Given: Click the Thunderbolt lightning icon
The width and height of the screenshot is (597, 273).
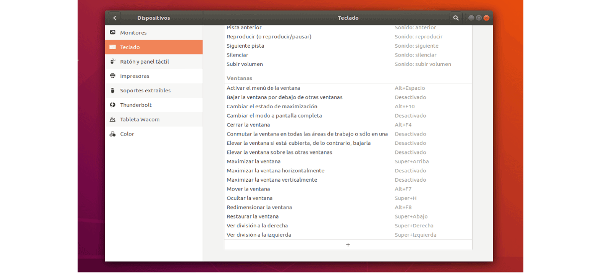Looking at the screenshot, I should point(112,105).
